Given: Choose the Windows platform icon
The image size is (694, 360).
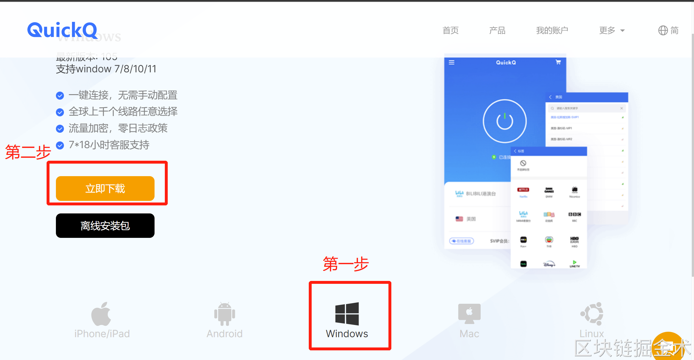Looking at the screenshot, I should (347, 314).
